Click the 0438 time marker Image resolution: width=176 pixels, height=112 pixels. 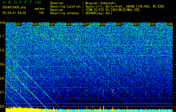(x=136, y=24)
